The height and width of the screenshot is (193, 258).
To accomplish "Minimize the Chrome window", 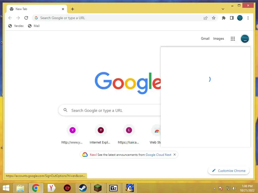I will 232,6.
